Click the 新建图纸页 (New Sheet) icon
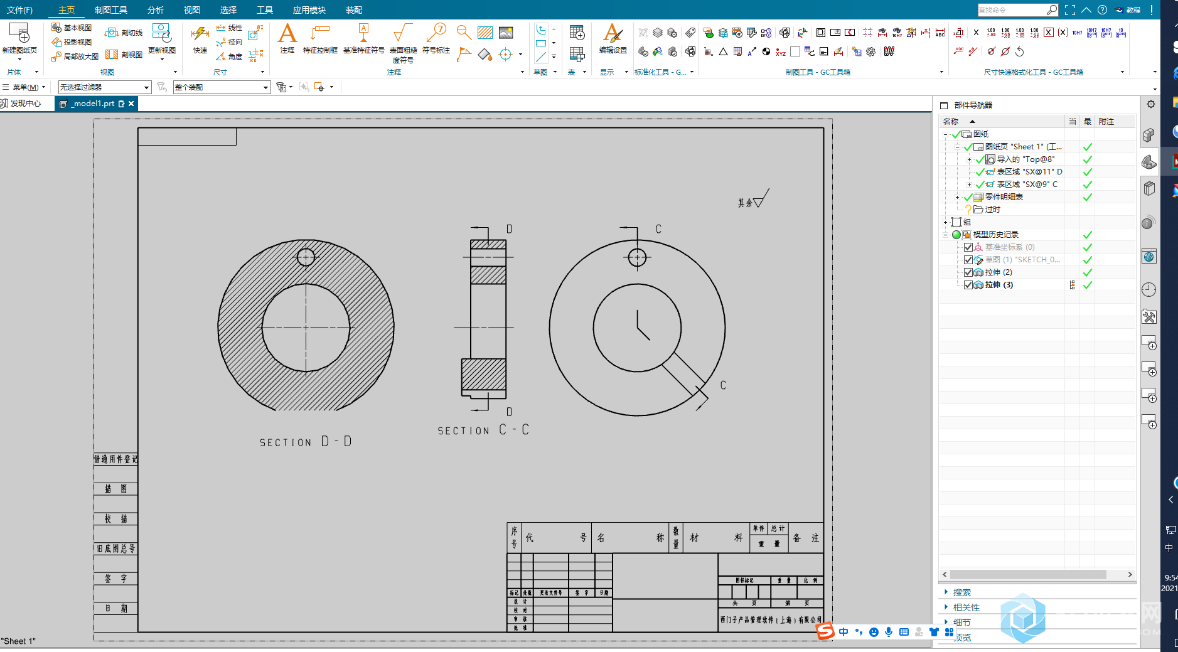Viewport: 1178px width, 652px height. 19,34
